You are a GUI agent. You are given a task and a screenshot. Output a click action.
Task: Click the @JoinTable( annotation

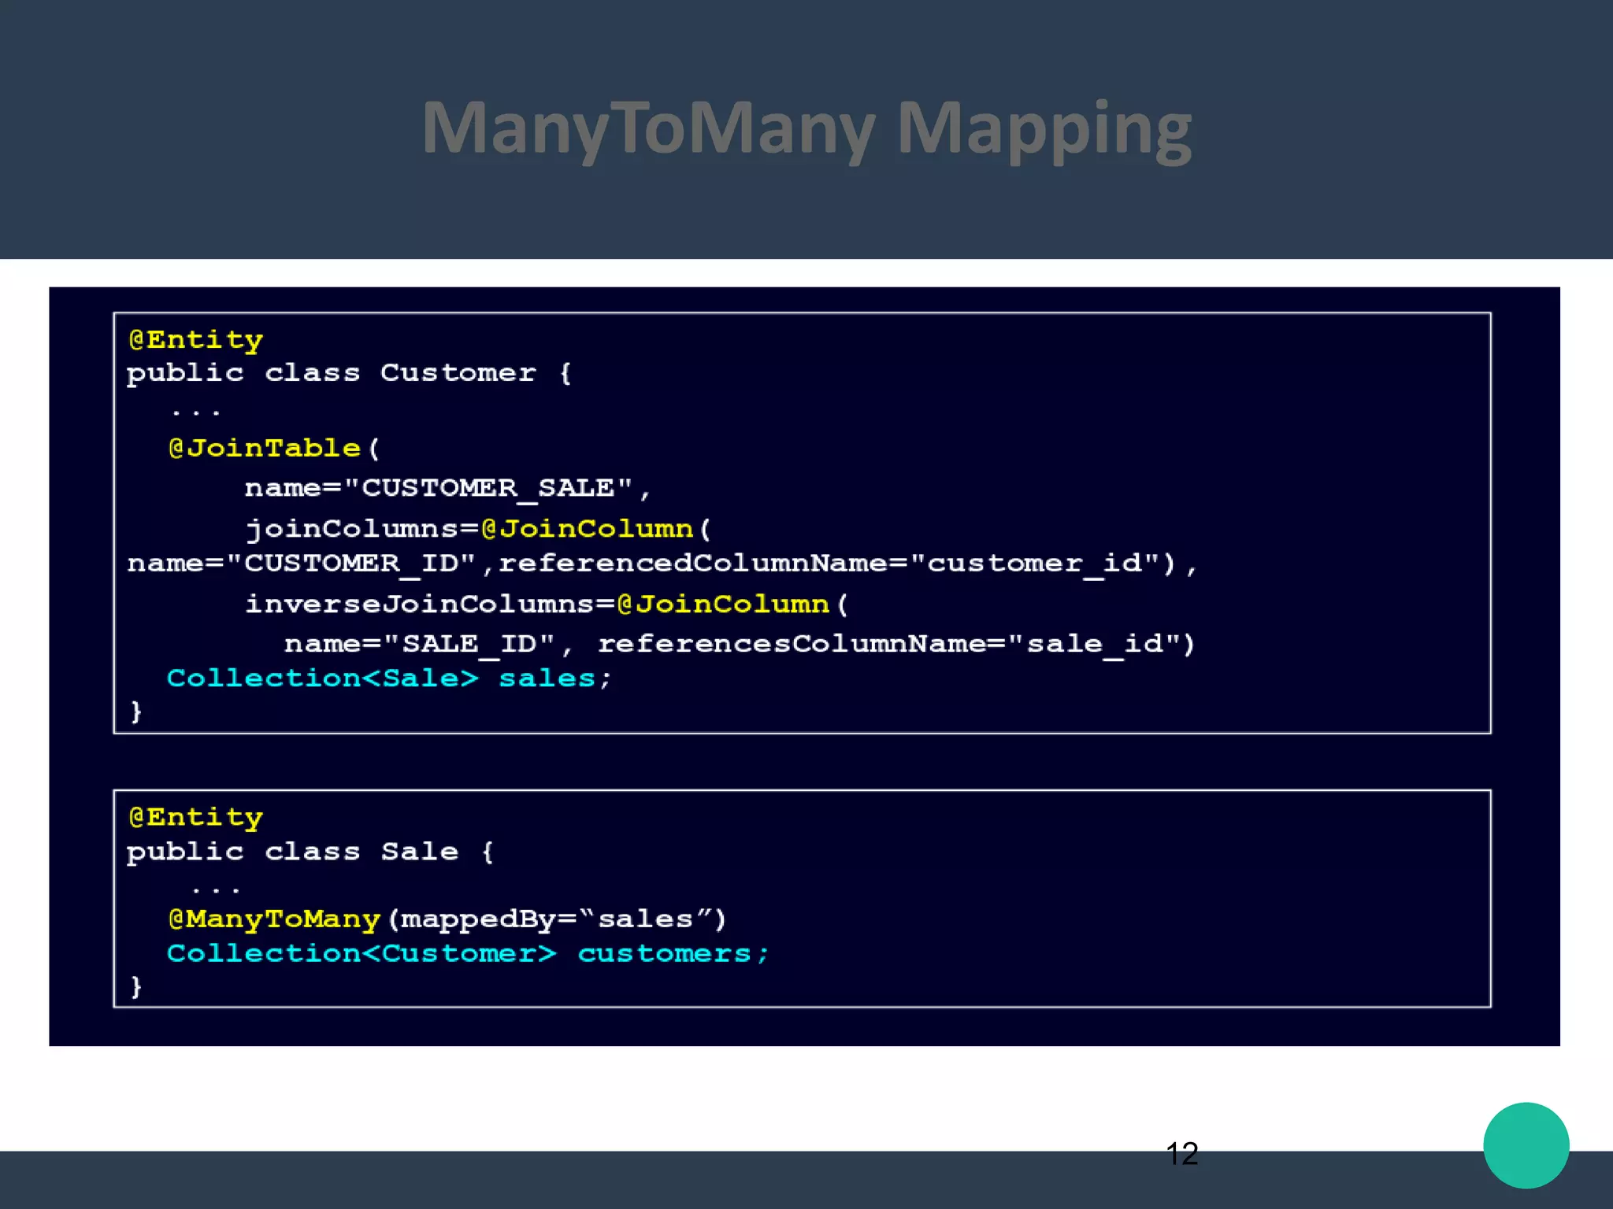click(274, 448)
